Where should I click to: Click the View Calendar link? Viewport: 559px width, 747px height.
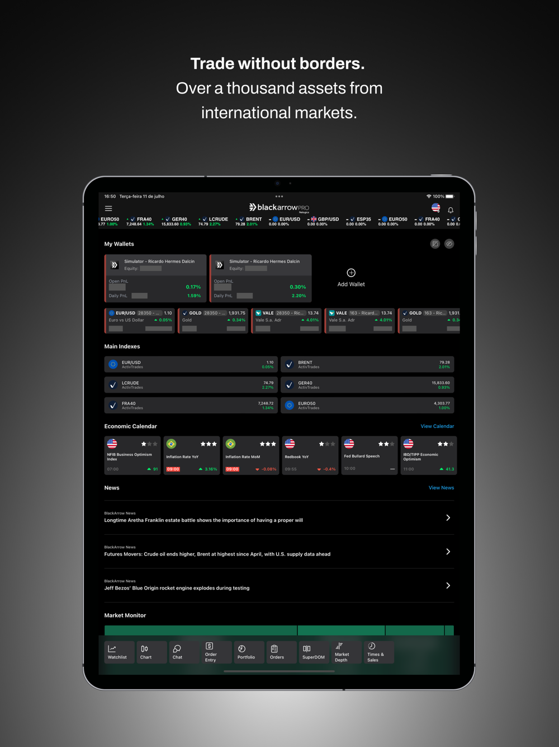437,426
